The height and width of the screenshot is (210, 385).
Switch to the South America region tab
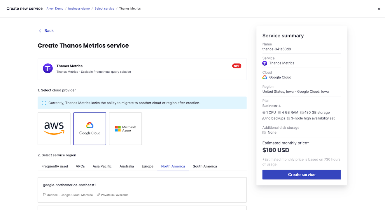click(205, 166)
